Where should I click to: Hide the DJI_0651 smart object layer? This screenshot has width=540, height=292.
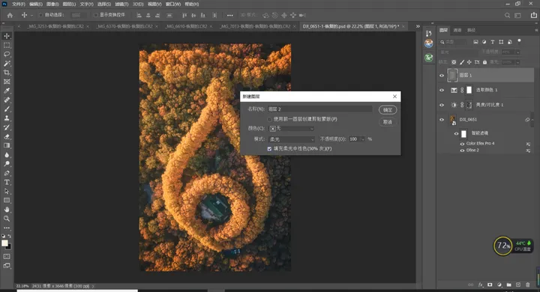click(442, 120)
